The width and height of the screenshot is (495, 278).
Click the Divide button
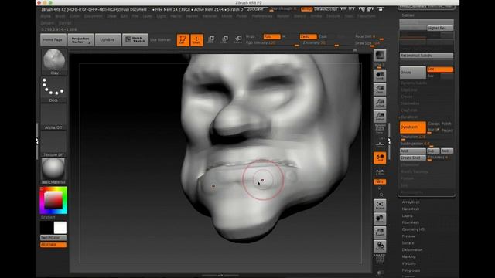tap(412, 73)
